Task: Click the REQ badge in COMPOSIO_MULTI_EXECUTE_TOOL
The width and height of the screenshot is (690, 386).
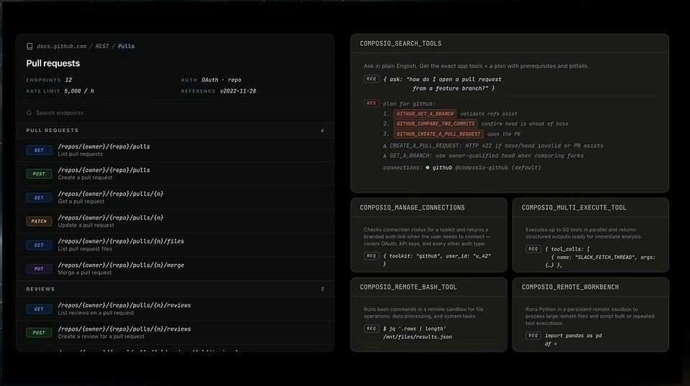Action: coord(533,249)
